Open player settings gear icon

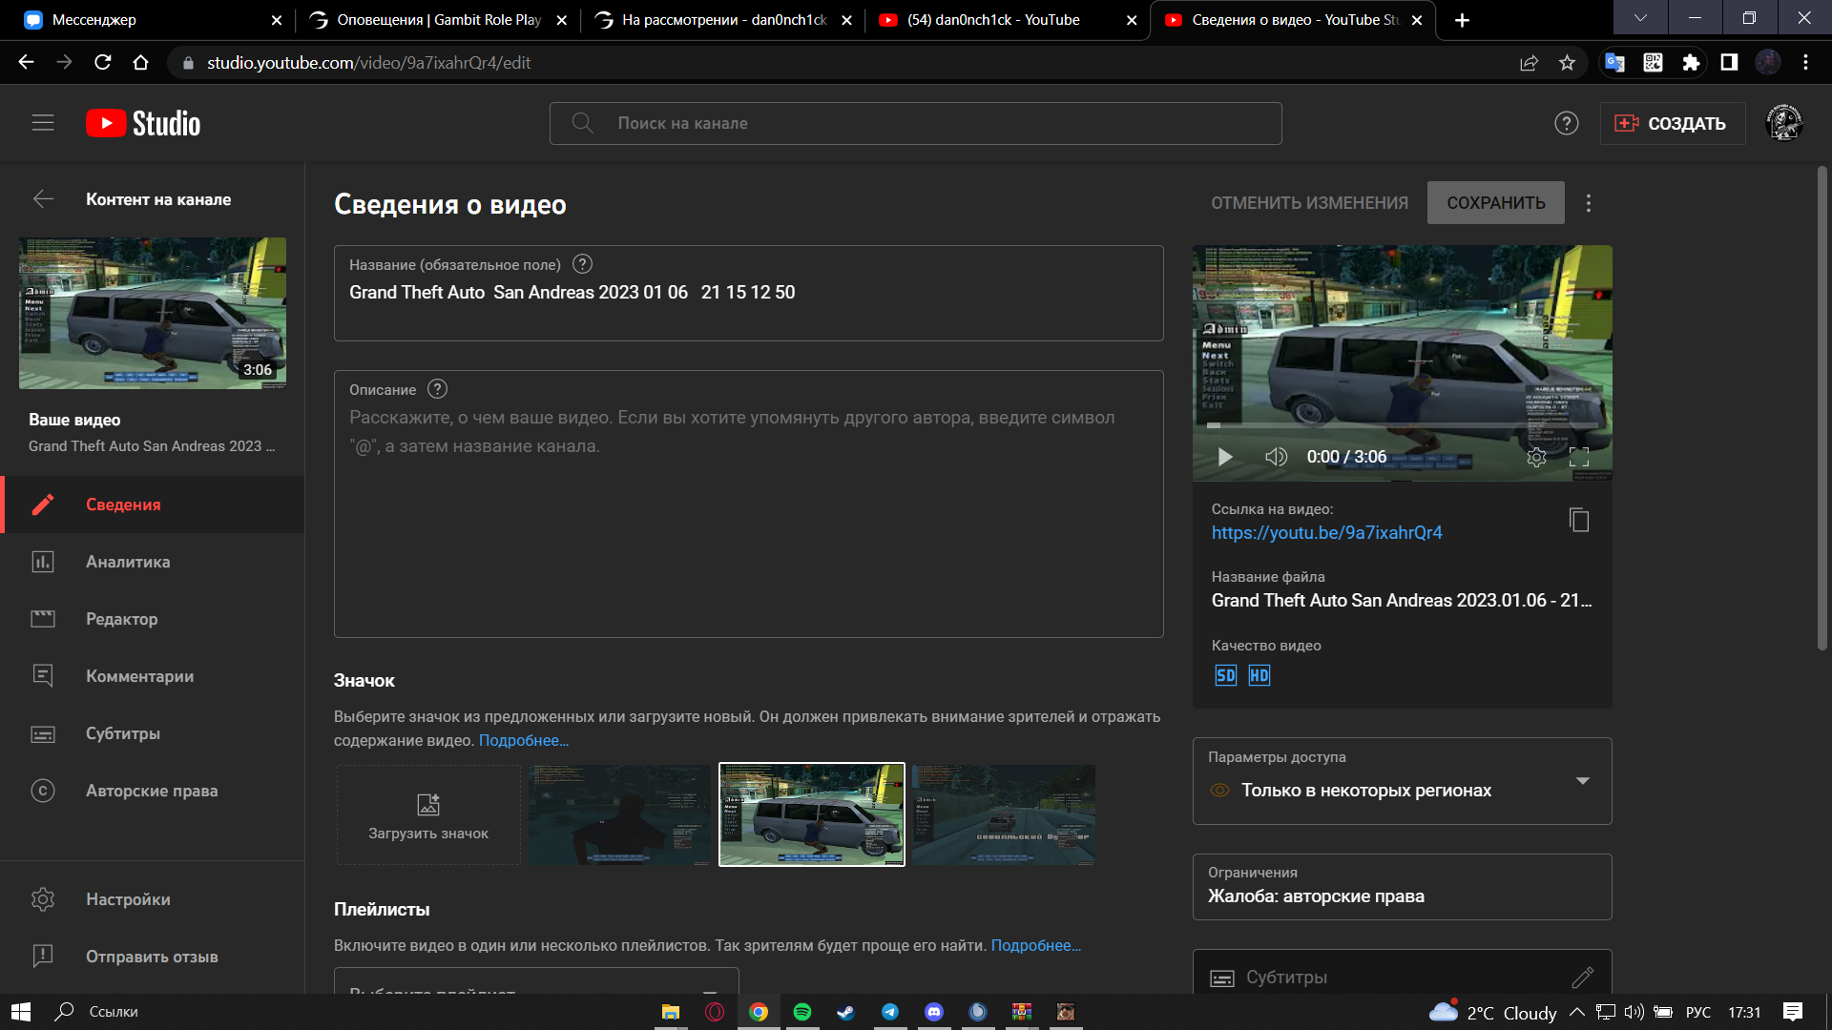(1536, 457)
